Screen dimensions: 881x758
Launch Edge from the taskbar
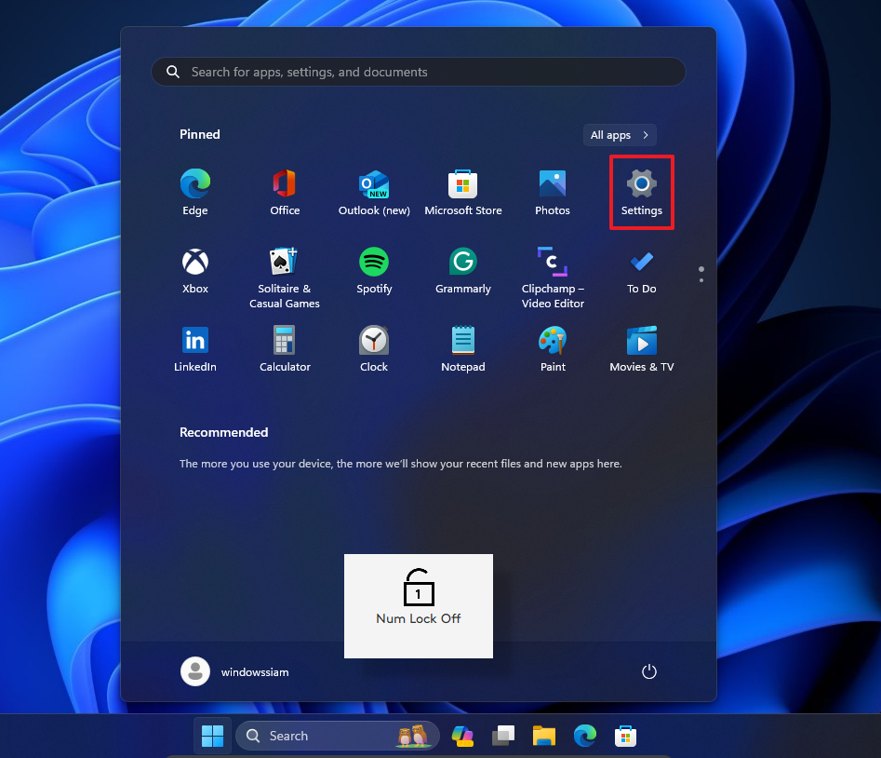(584, 736)
